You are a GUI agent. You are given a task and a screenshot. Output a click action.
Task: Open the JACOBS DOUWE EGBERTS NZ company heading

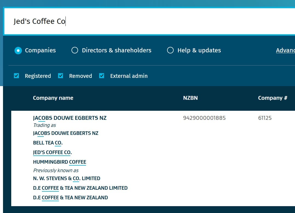click(x=70, y=118)
